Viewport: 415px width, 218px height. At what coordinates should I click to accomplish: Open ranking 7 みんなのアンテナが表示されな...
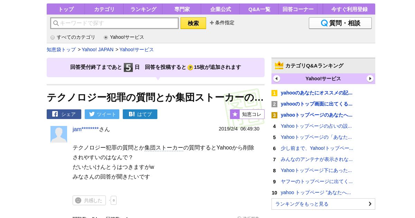click(317, 159)
